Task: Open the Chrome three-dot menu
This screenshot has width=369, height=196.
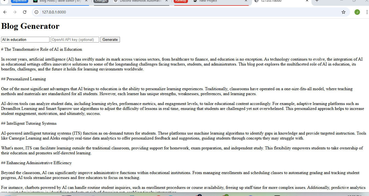Action: pyautogui.click(x=367, y=12)
